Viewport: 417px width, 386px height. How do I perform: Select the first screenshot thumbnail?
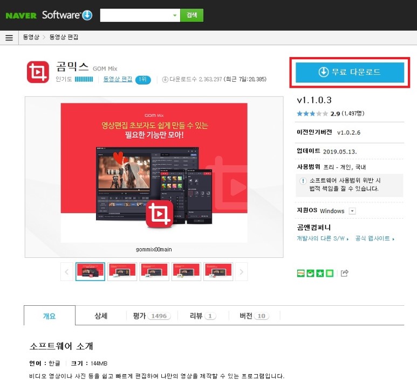pos(90,271)
